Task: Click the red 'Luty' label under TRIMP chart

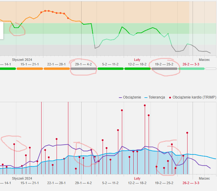Action: (x=137, y=178)
